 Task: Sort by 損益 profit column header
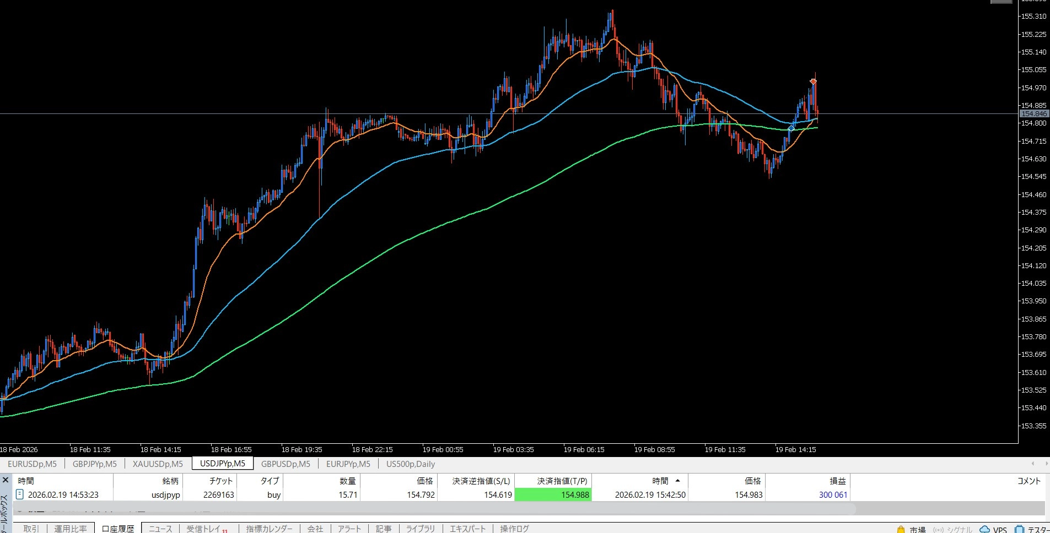click(838, 481)
